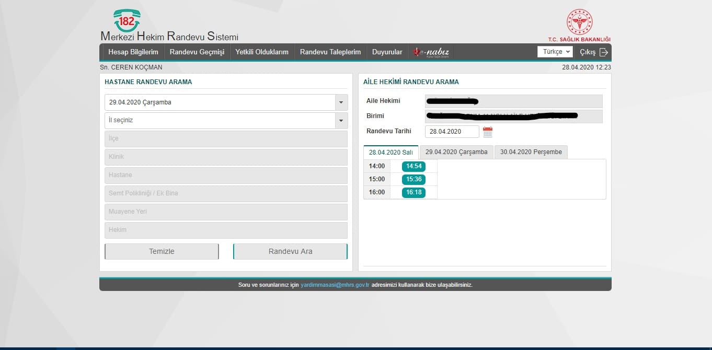Open the calendar picker beside Randevu Tarihi
The height and width of the screenshot is (350, 712).
488,132
